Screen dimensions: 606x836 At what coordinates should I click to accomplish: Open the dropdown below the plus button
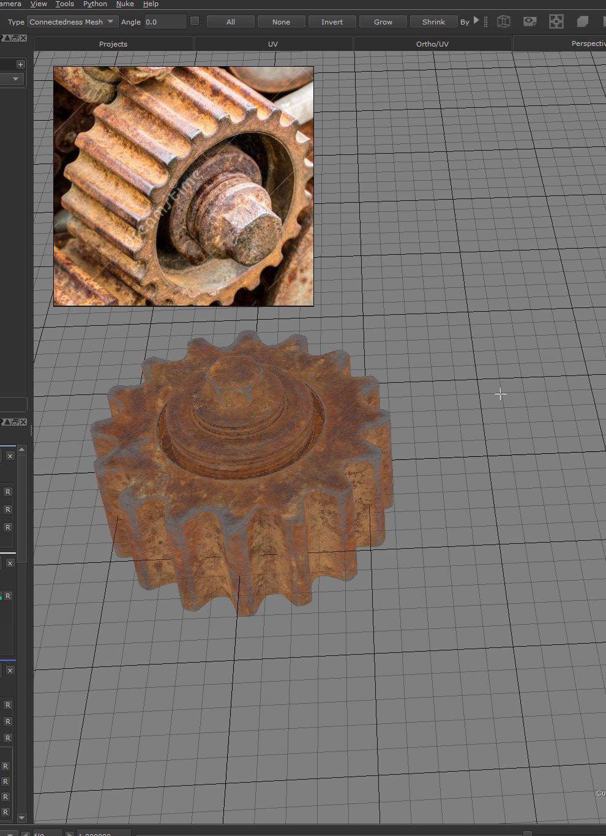(12, 79)
